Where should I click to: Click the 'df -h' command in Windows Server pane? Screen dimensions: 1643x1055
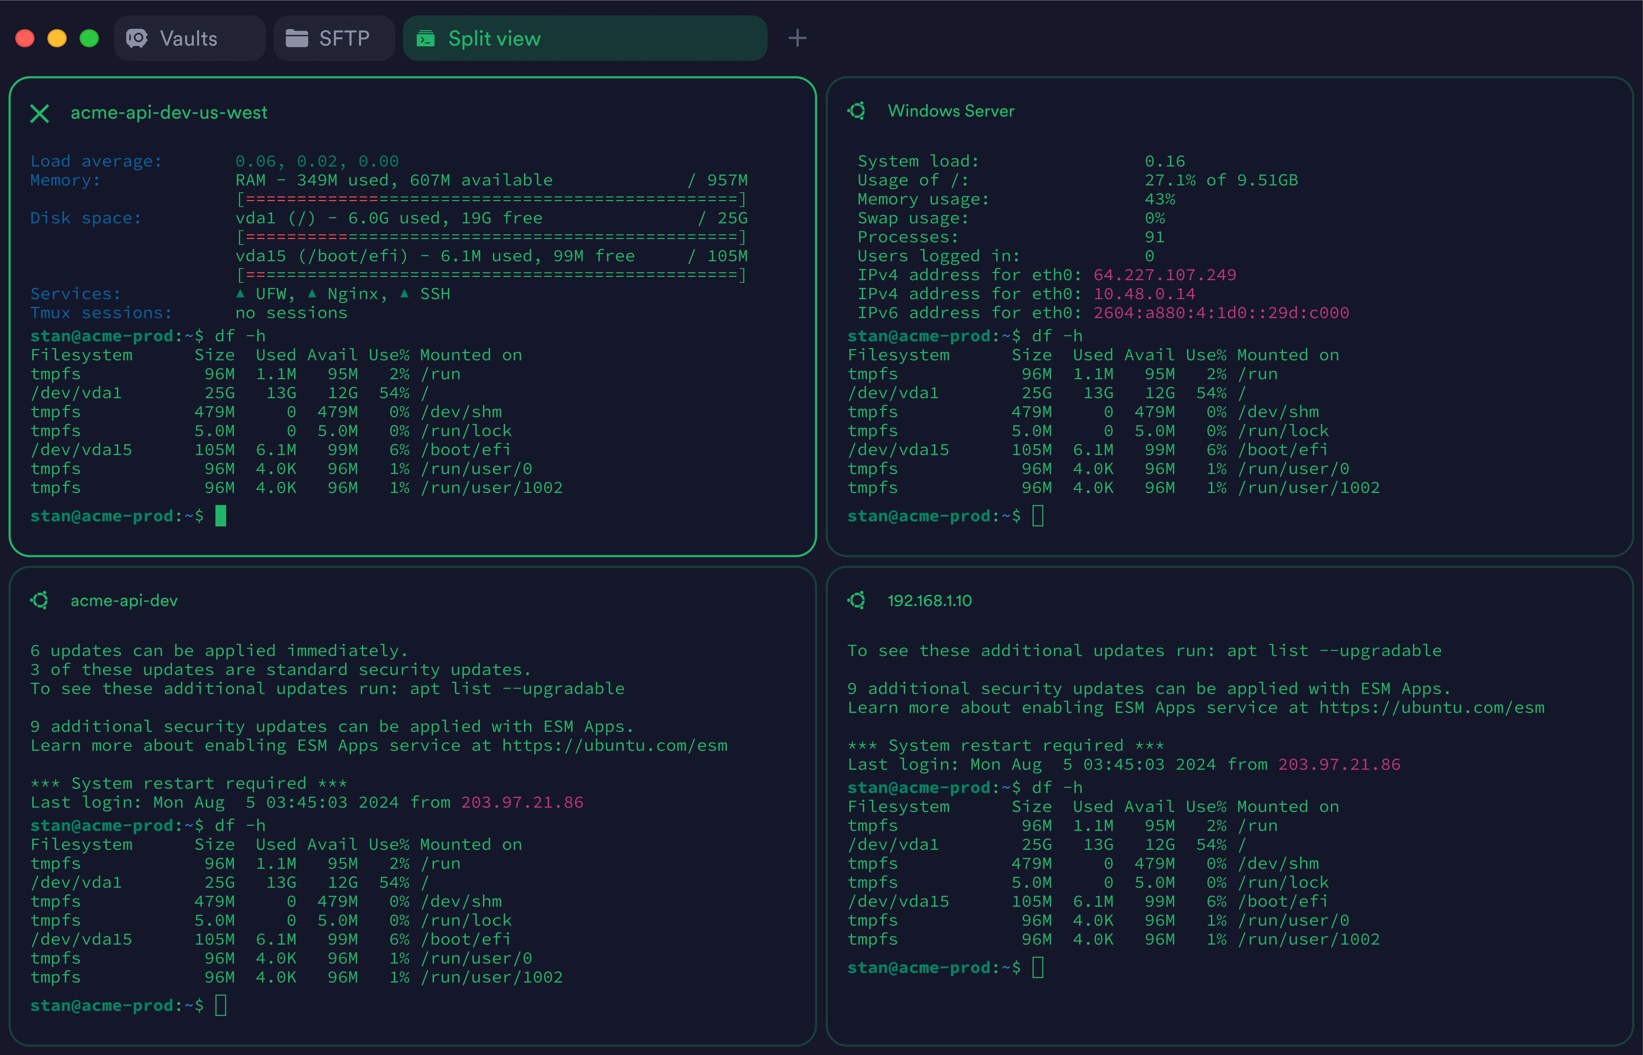click(1057, 336)
